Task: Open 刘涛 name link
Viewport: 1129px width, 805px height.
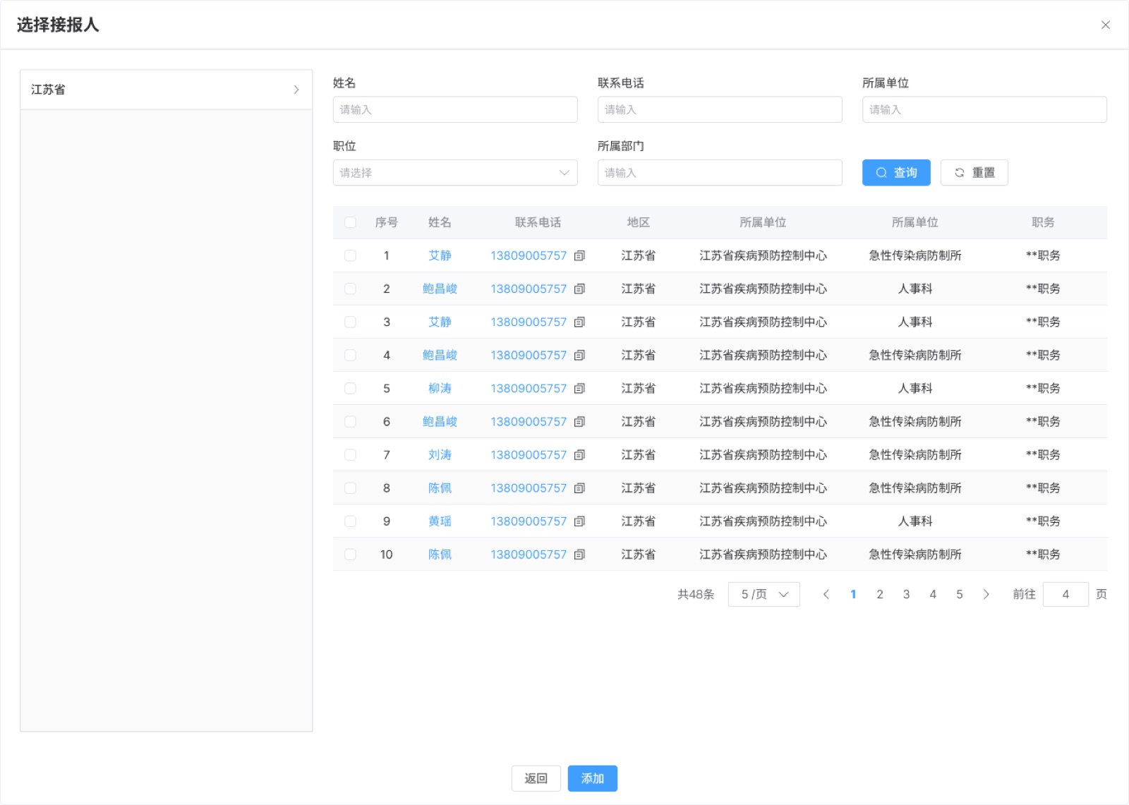Action: [440, 454]
